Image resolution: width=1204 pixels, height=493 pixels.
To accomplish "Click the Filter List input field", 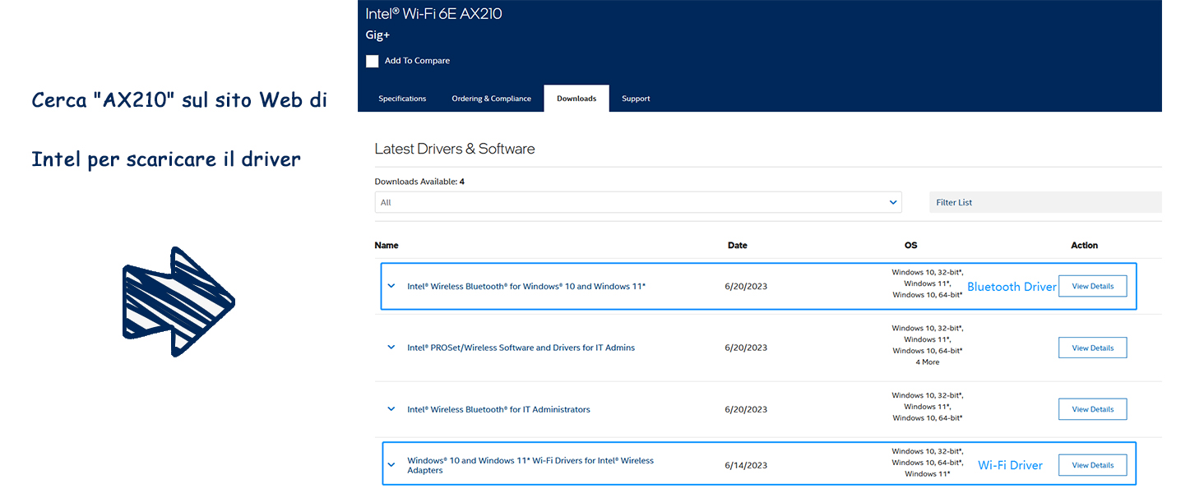I will [x=1044, y=202].
